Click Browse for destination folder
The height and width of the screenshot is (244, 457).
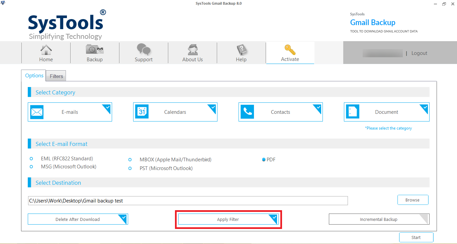point(413,200)
